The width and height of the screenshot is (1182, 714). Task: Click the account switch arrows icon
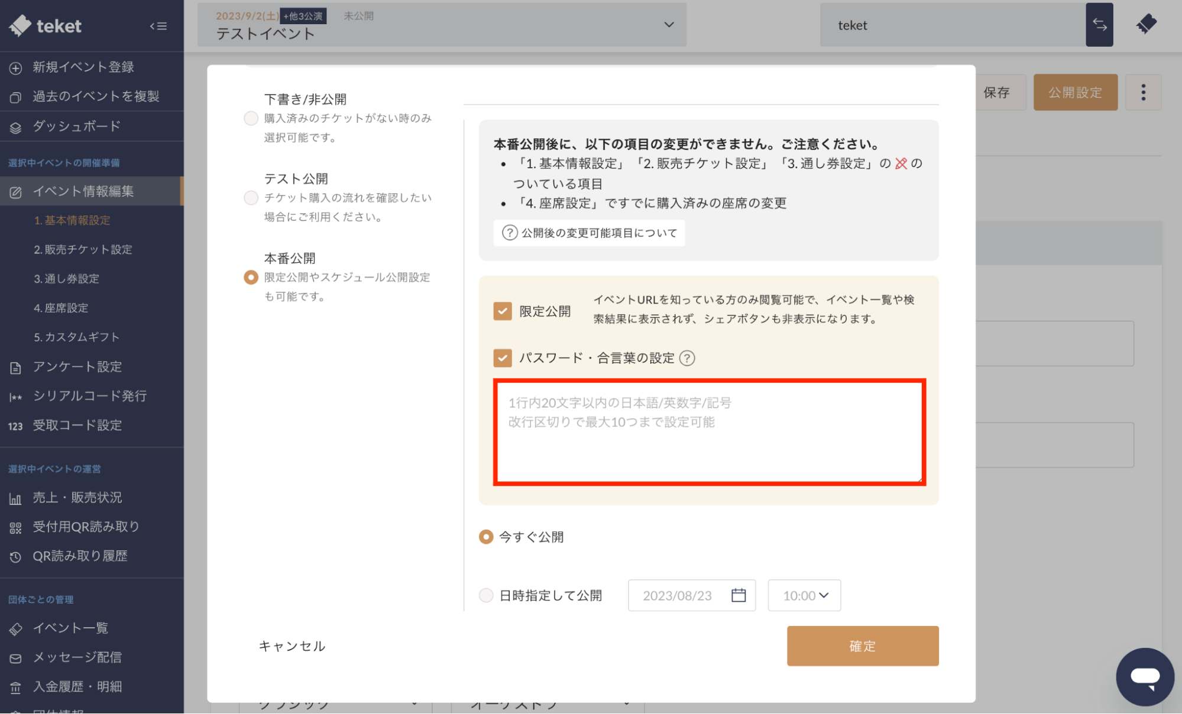coord(1099,25)
